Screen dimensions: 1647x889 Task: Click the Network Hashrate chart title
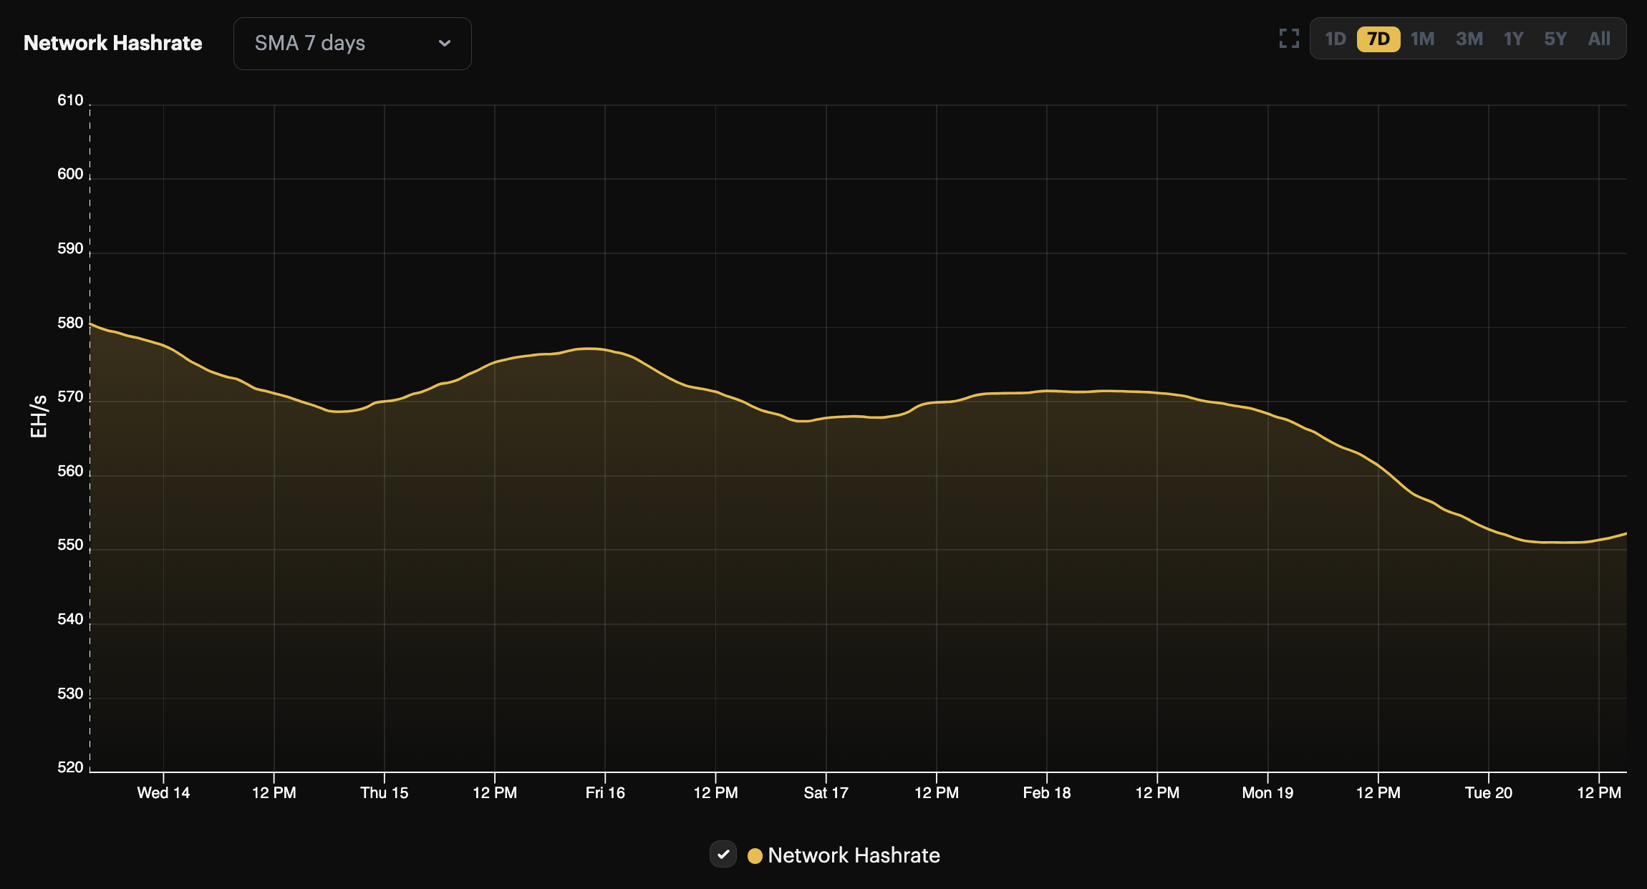(x=112, y=43)
